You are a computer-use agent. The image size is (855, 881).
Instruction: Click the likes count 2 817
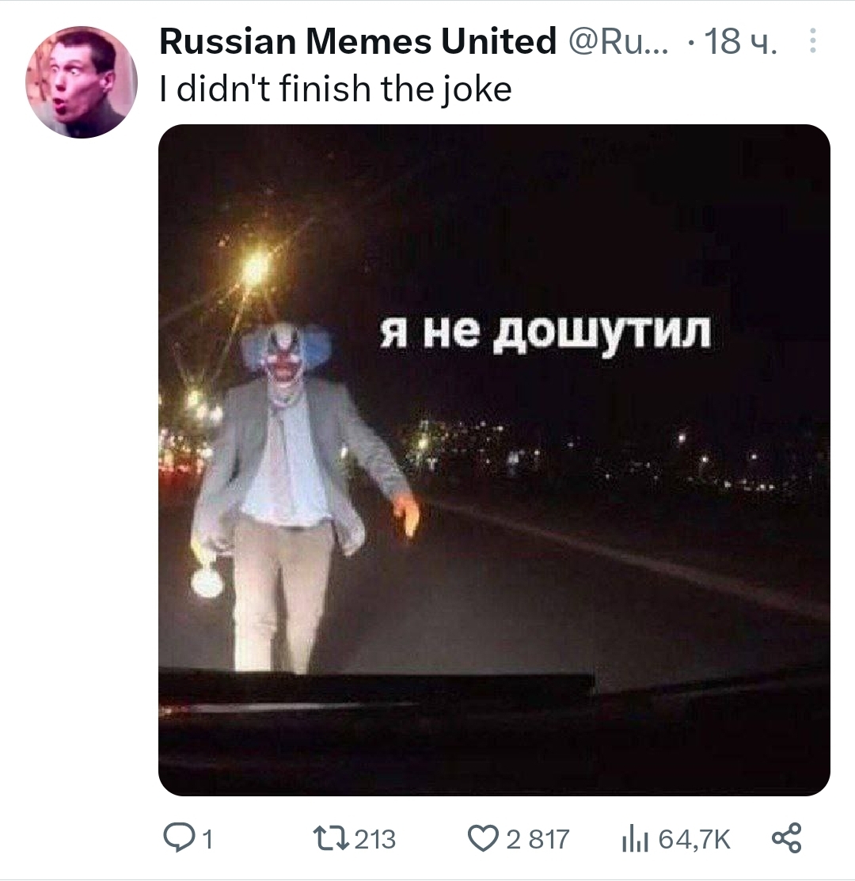click(x=538, y=839)
